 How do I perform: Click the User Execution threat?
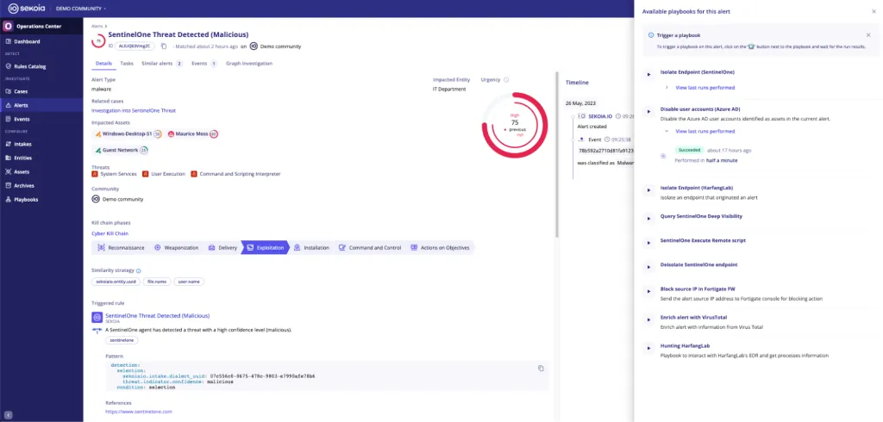(x=164, y=174)
